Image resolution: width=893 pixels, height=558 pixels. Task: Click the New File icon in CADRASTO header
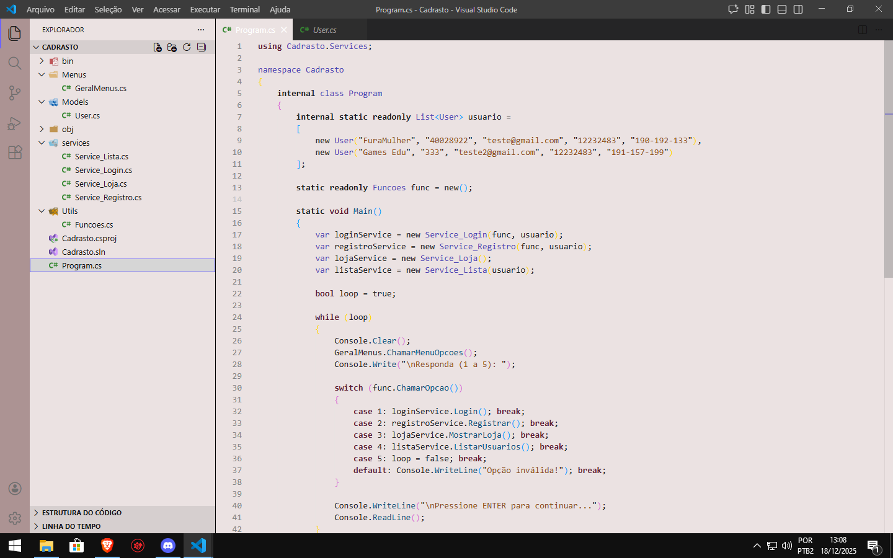click(x=158, y=47)
